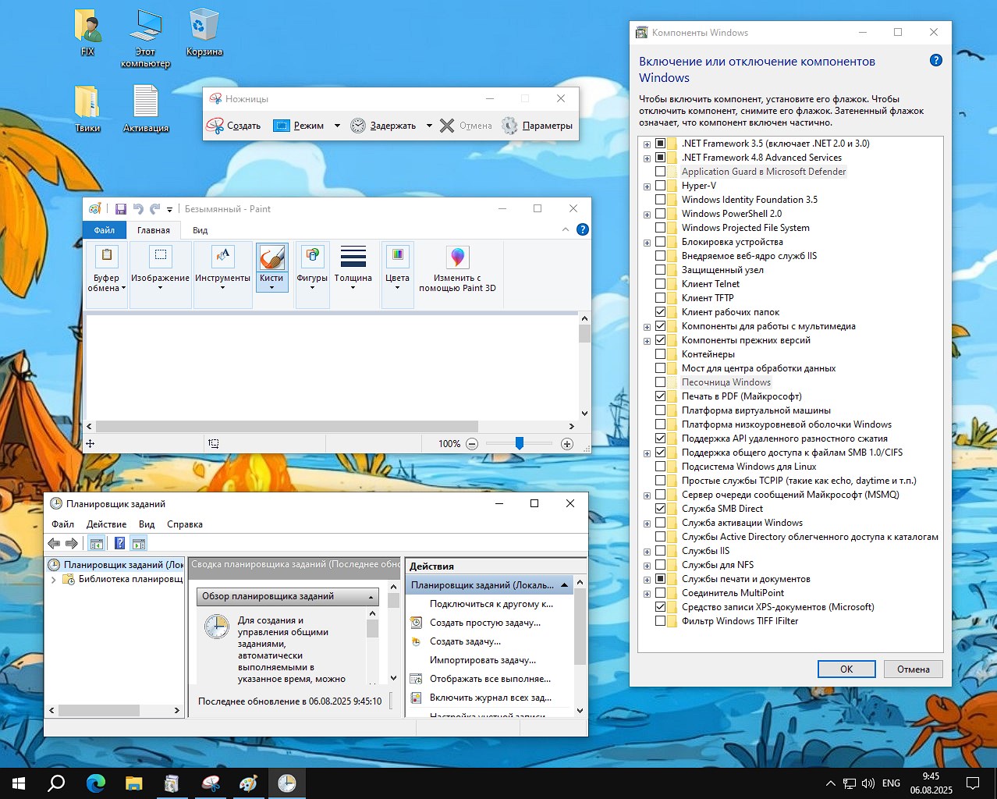Expand the Блокировка устройства node
Screen dimensions: 997x799
pos(647,243)
